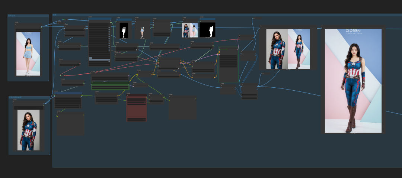Image resolution: width=402 pixels, height=178 pixels.
Task: Select the red-colored node body
Action: coord(136,107)
